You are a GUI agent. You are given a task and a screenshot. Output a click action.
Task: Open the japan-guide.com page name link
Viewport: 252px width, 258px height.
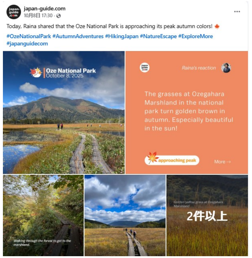click(x=45, y=9)
